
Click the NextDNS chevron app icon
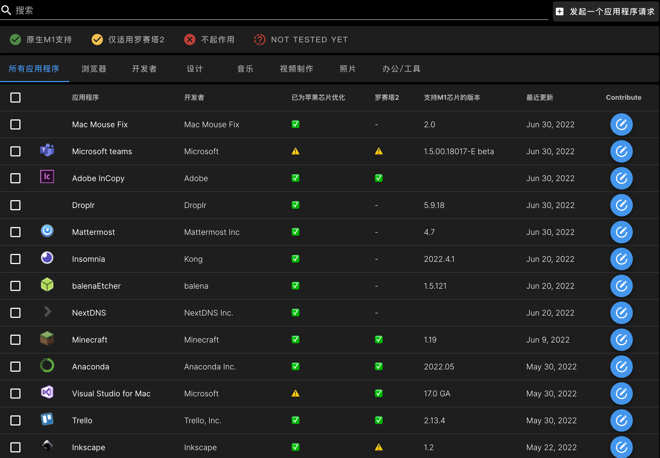point(48,311)
